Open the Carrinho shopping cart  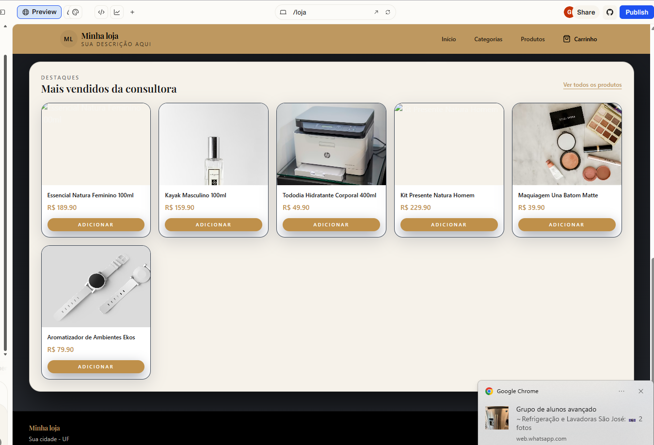point(580,39)
